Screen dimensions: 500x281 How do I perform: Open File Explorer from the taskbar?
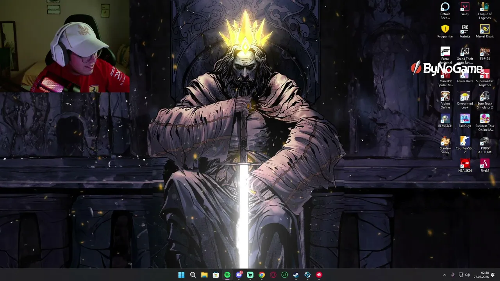point(204,275)
